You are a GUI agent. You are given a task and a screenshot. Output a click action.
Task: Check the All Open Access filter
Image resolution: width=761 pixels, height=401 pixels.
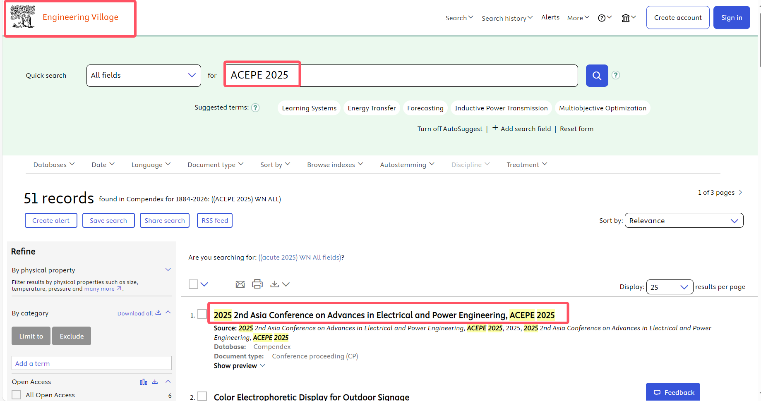coord(17,395)
